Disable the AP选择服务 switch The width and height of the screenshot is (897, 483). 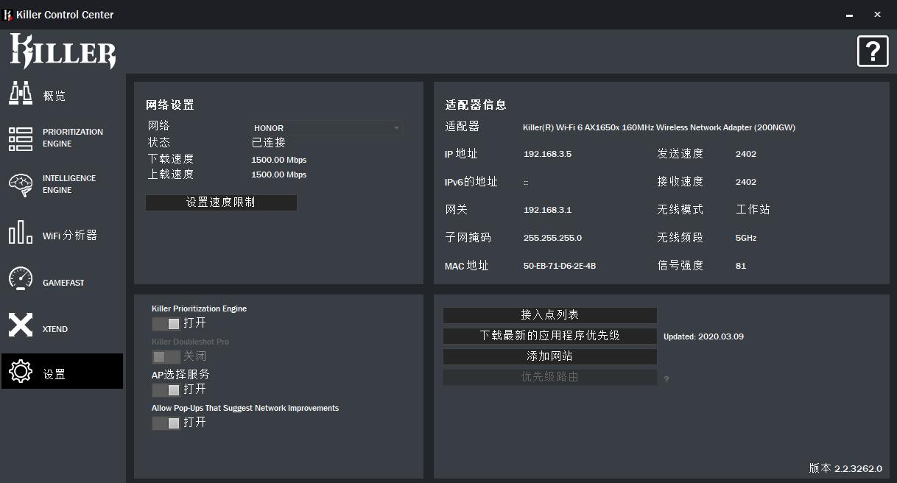pyautogui.click(x=166, y=389)
